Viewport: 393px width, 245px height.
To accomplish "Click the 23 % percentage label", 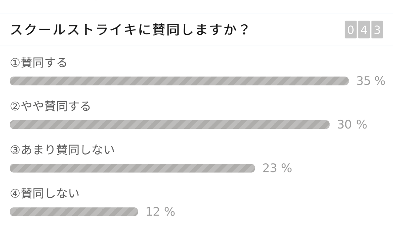I will [x=277, y=168].
